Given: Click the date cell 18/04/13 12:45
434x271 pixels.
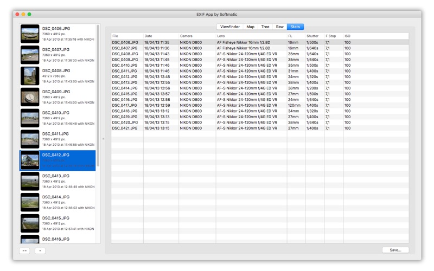Looking at the screenshot, I should pyautogui.click(x=157, y=76).
